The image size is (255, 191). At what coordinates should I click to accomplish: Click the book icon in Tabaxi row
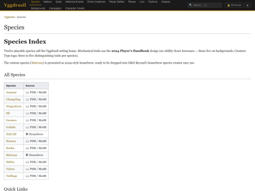(27, 169)
